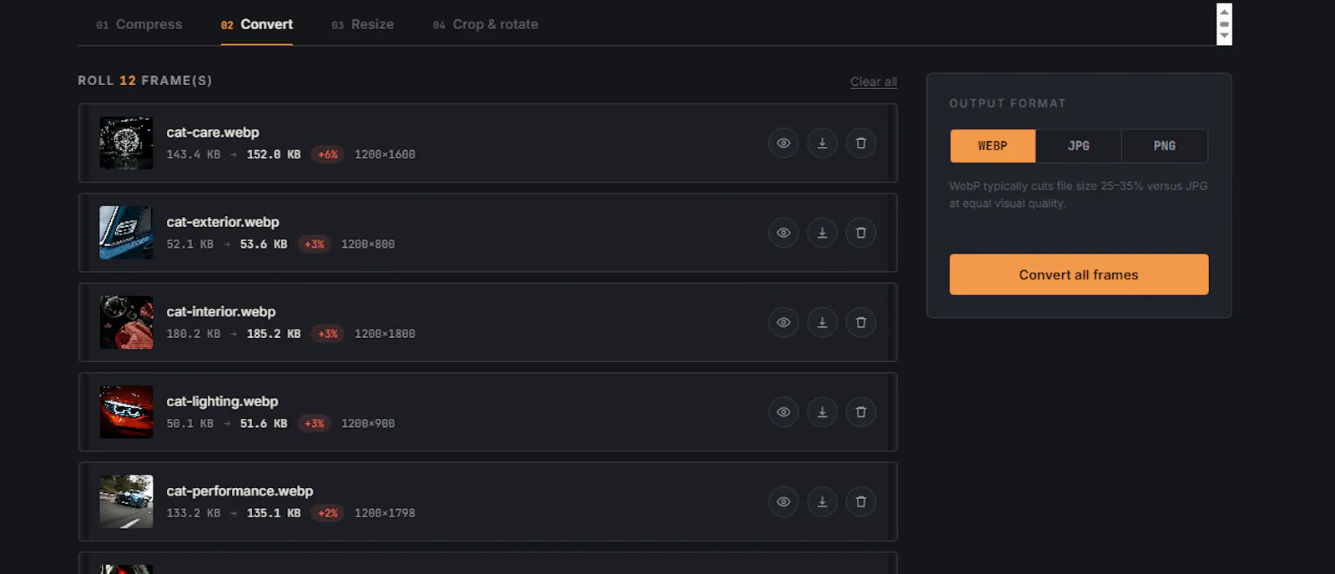Download the cat-lighting.webp file
The height and width of the screenshot is (574, 1335).
(x=822, y=412)
